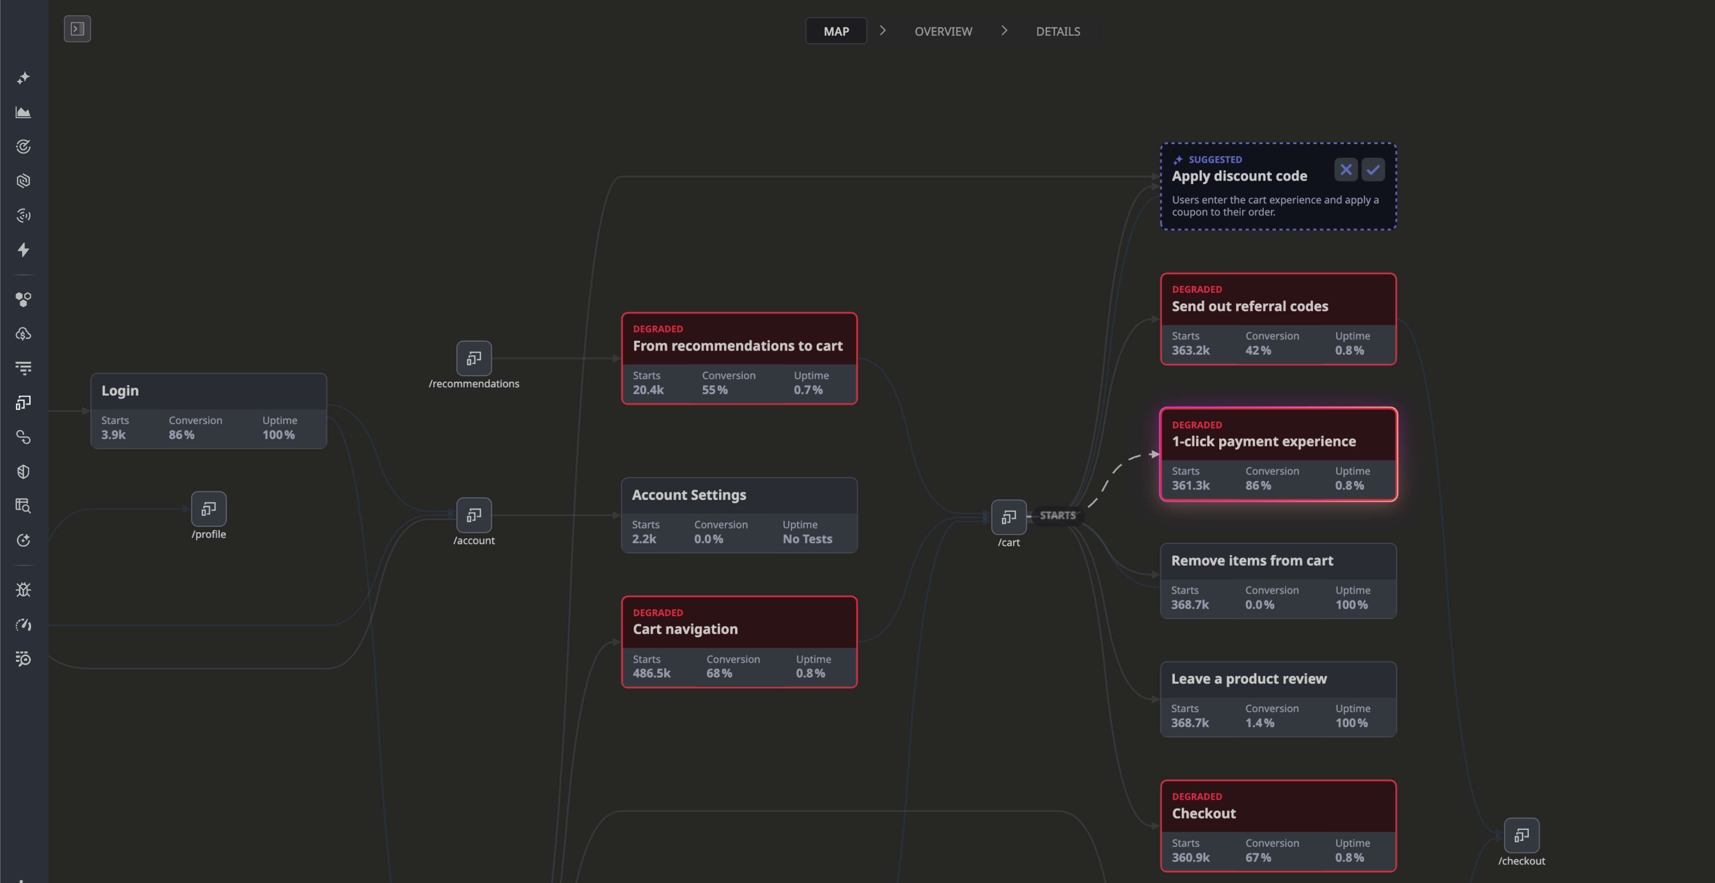Open the shield security icon in sidebar

click(23, 472)
